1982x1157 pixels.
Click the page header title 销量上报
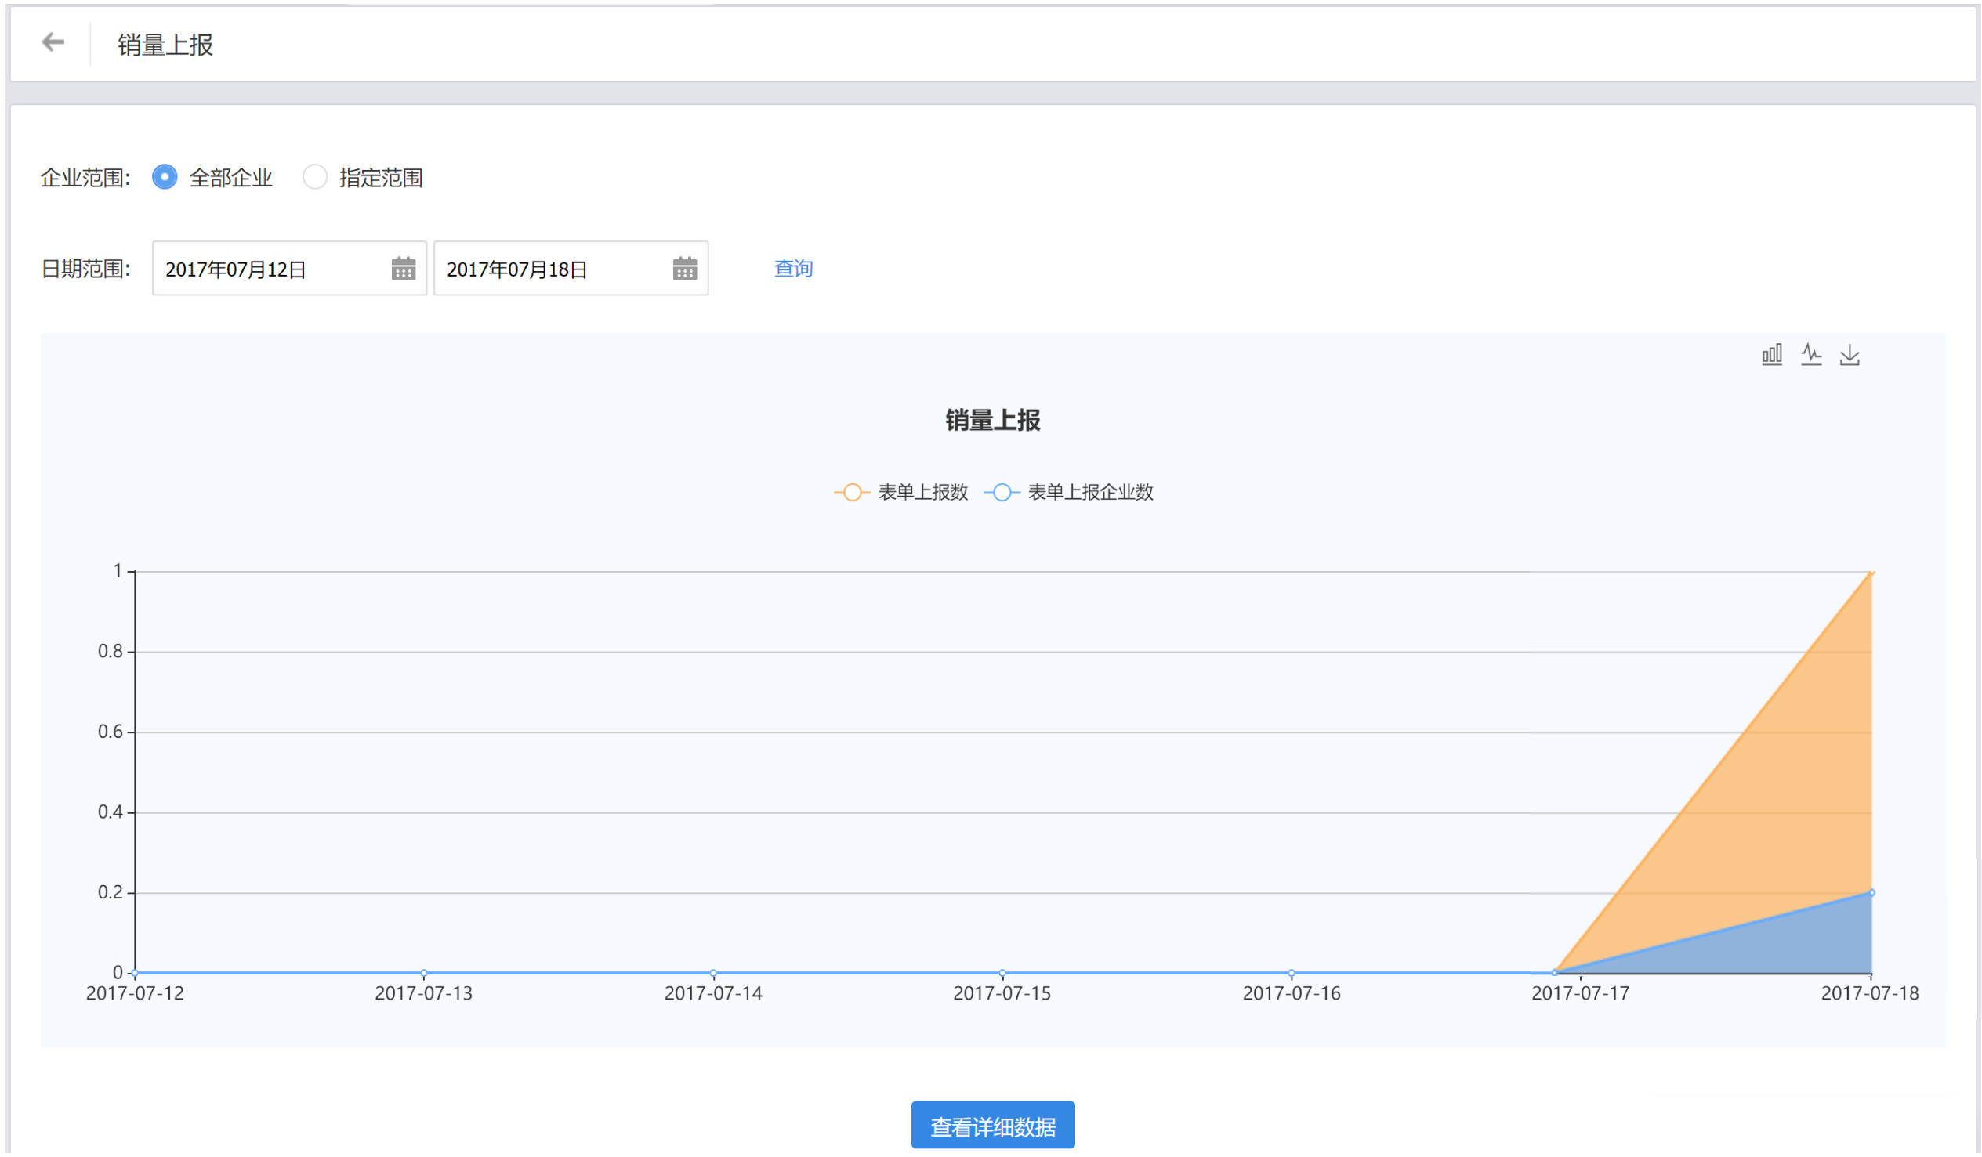coord(165,45)
